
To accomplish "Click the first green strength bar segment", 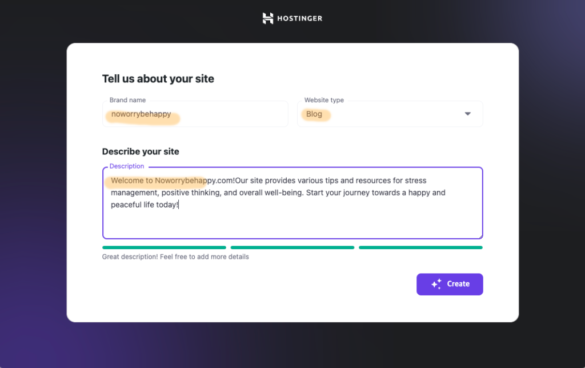I will tap(164, 247).
